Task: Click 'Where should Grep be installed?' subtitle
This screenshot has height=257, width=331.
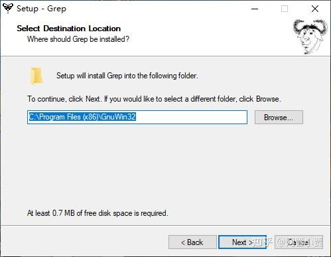Action: (x=78, y=39)
